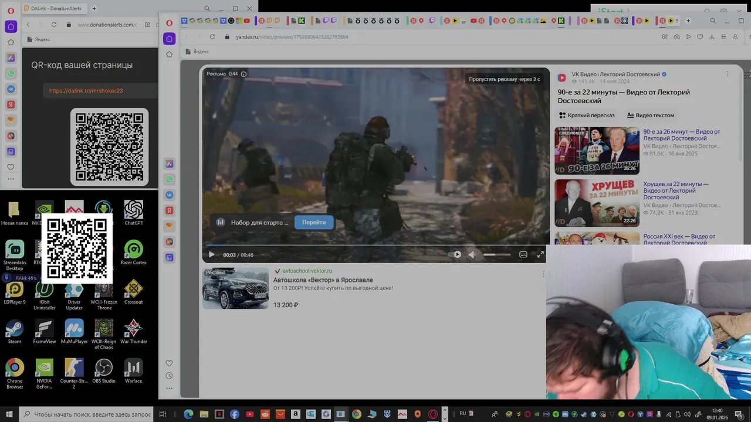751x422 pixels.
Task: Mute video with the speaker icon
Action: (x=472, y=254)
